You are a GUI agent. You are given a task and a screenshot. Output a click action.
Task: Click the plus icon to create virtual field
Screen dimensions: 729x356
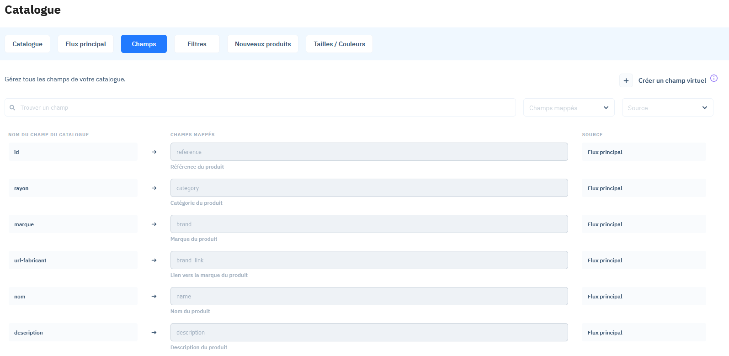pos(626,80)
